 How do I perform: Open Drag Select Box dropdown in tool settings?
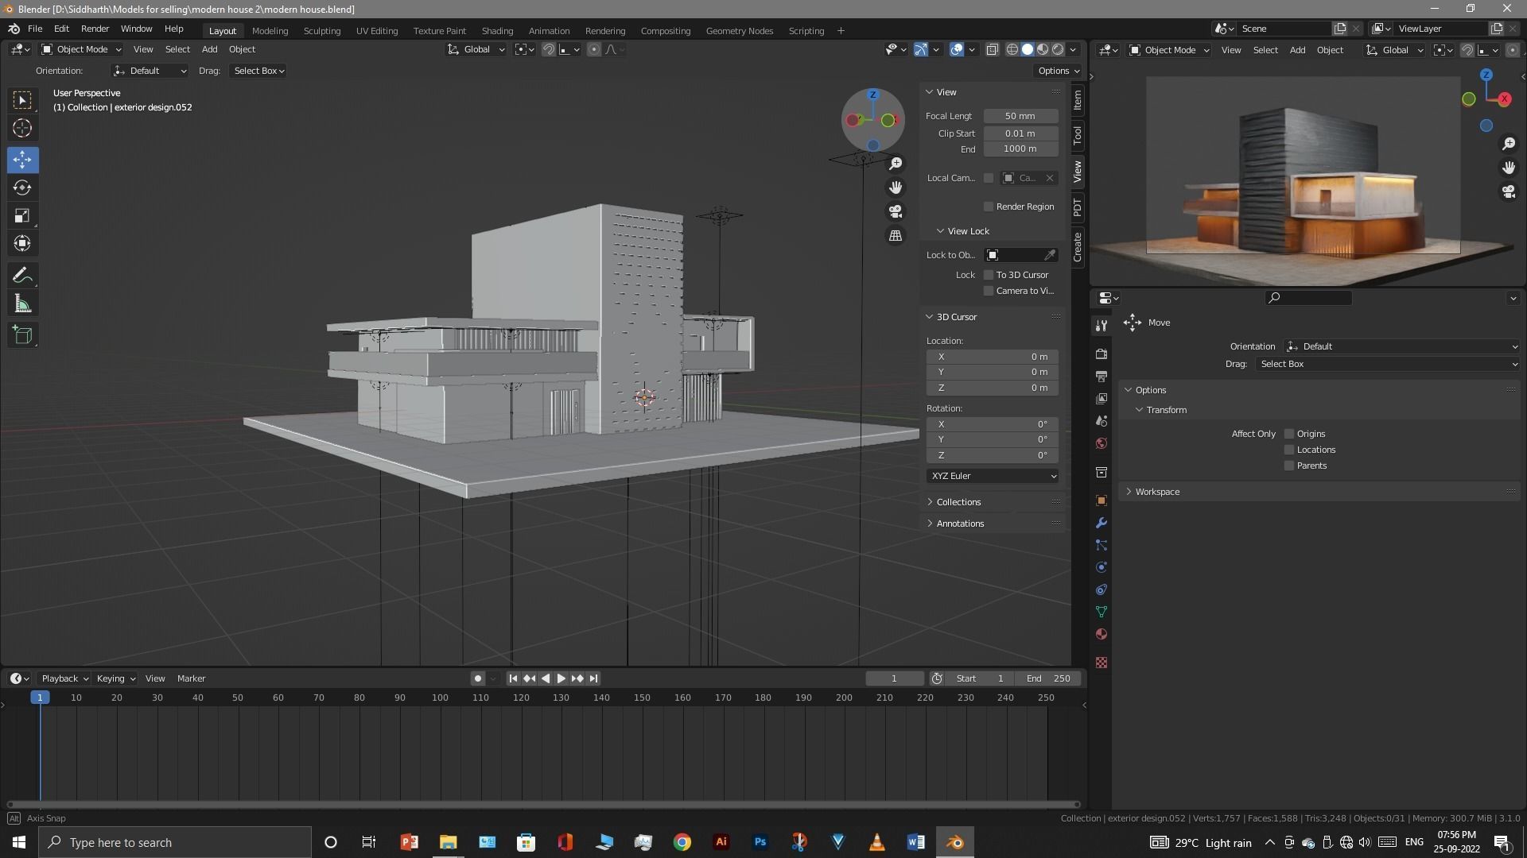click(258, 71)
